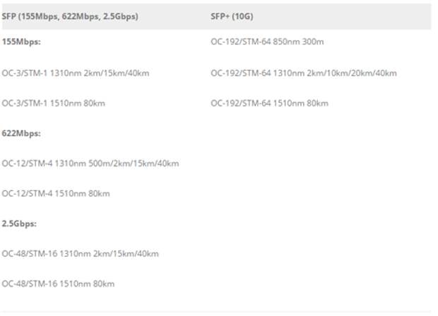Image resolution: width=438 pixels, height=316 pixels.
Task: Click OC-192/STM-64 1510nm 80km entry
Action: [270, 103]
